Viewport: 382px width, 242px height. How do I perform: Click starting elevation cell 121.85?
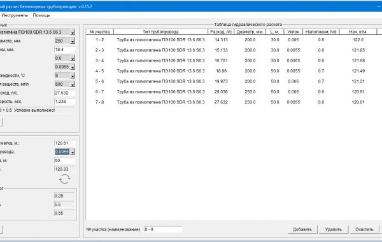358,50
